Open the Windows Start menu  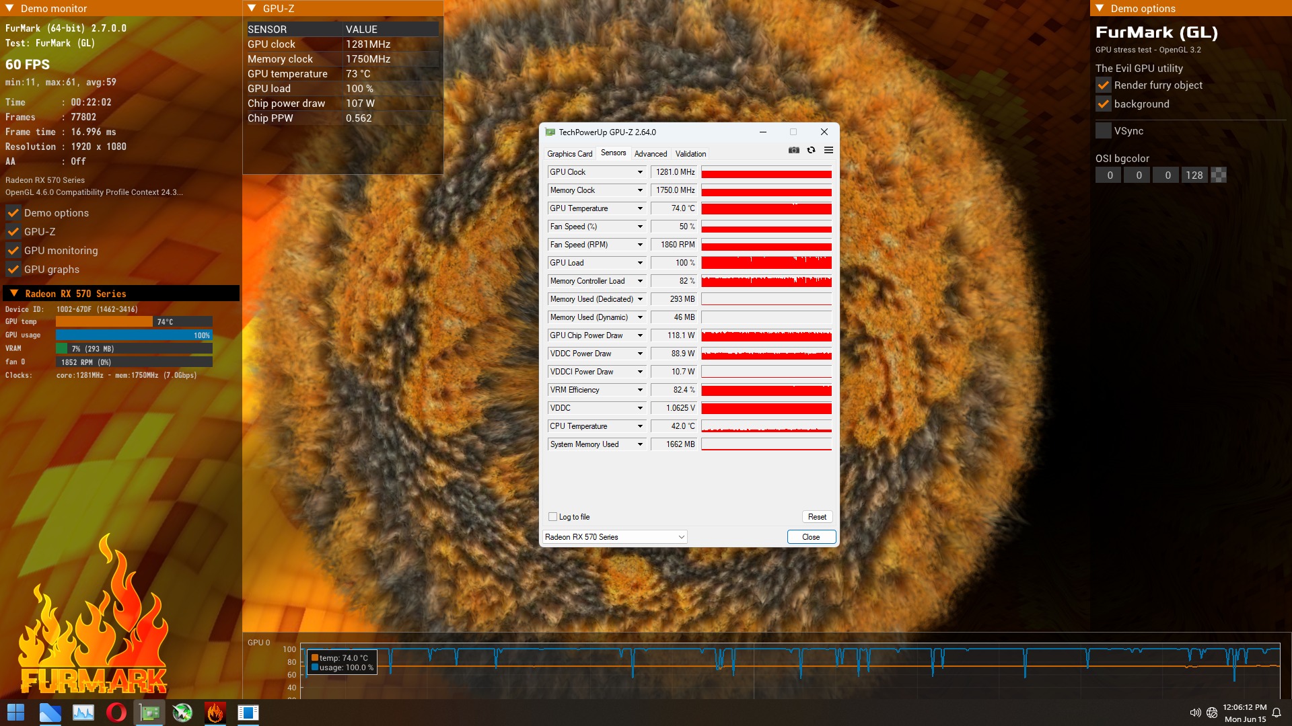(15, 713)
